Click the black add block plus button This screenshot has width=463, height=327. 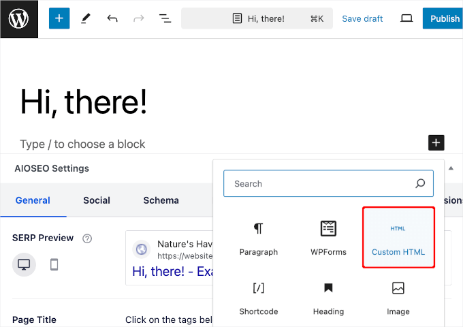(436, 142)
